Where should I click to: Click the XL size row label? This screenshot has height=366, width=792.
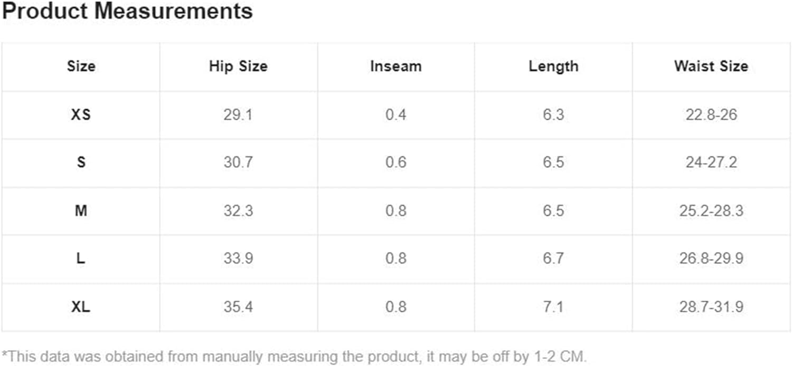click(81, 307)
